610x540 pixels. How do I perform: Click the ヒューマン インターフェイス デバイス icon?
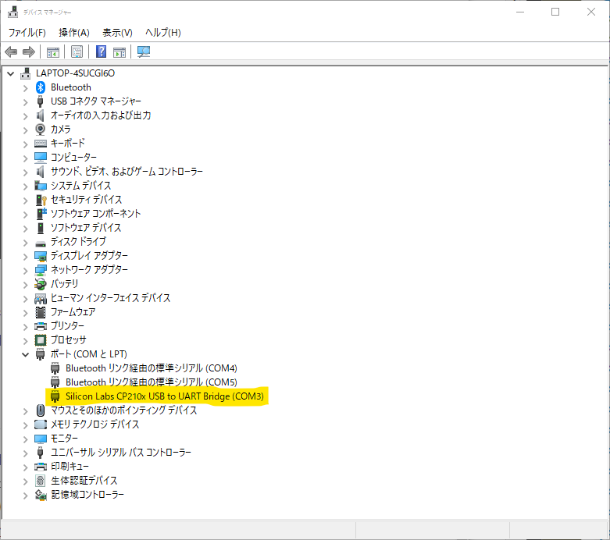41,299
